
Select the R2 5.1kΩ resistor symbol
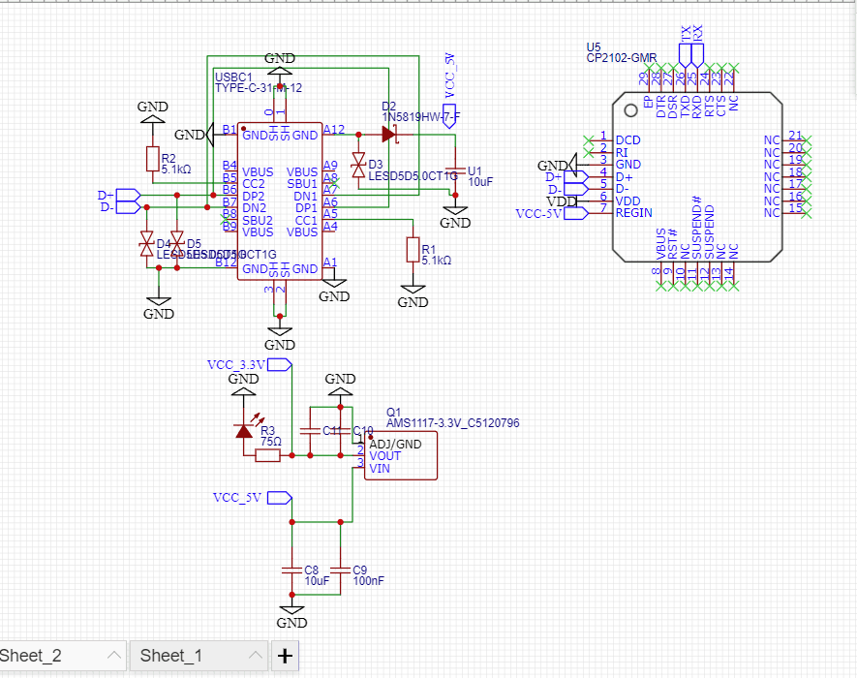[x=152, y=160]
